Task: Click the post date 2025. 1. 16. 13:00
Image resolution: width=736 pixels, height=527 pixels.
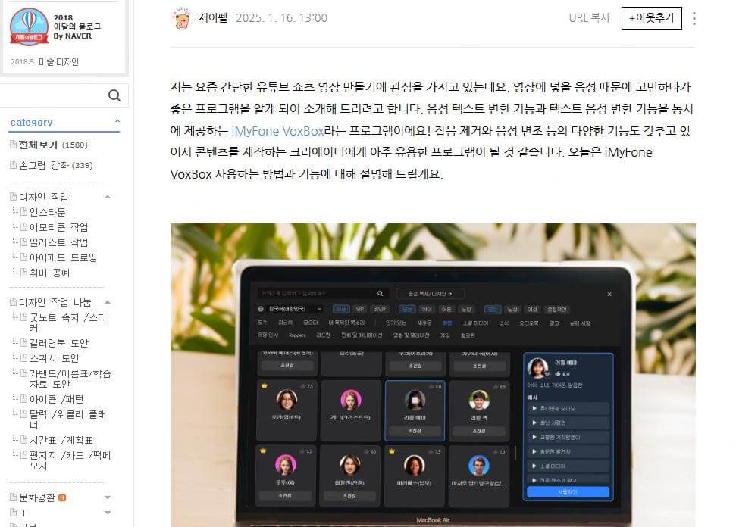Action: [x=282, y=18]
